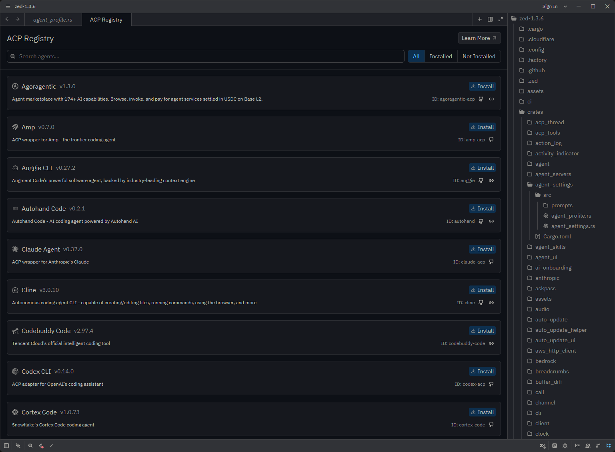Click Sign In in title bar
The height and width of the screenshot is (452, 615).
550,6
